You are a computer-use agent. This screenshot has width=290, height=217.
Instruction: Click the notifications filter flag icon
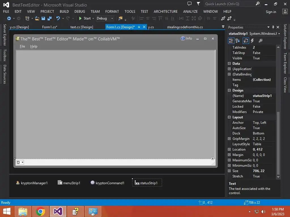198,4
